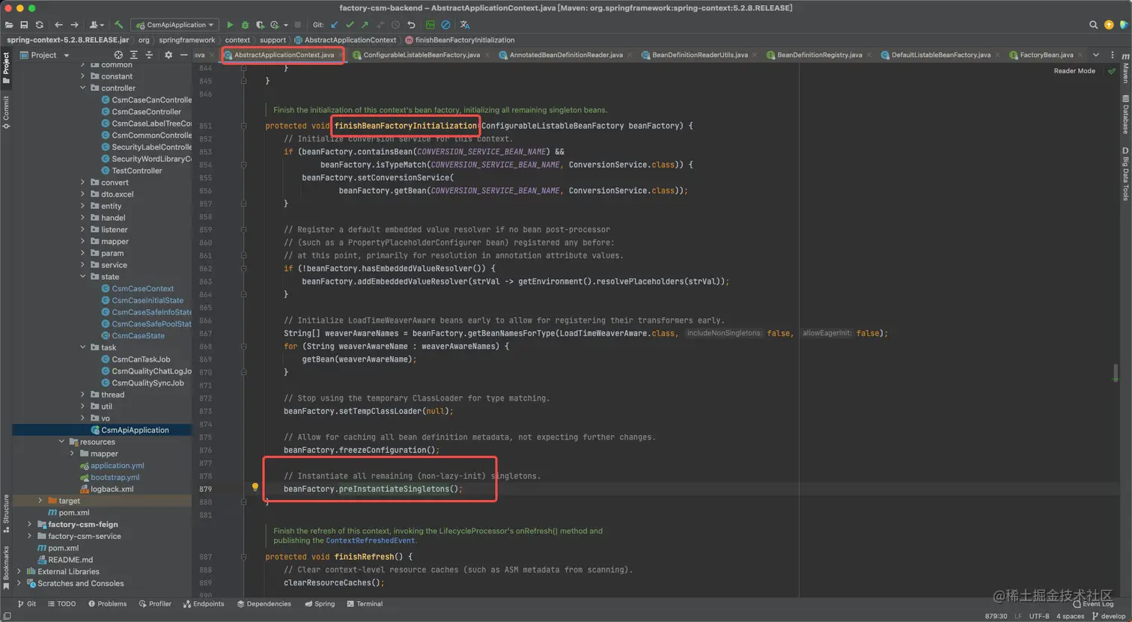Start debugging with the bug icon
Viewport: 1132px width, 622px height.
(245, 25)
